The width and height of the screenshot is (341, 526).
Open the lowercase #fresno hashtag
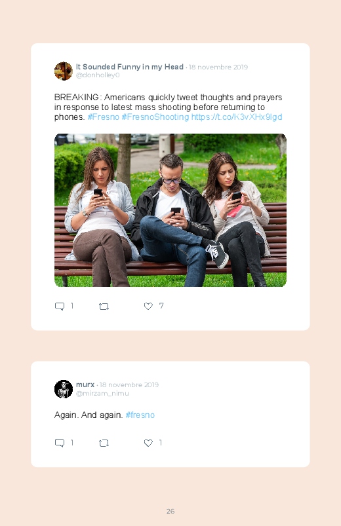140,415
